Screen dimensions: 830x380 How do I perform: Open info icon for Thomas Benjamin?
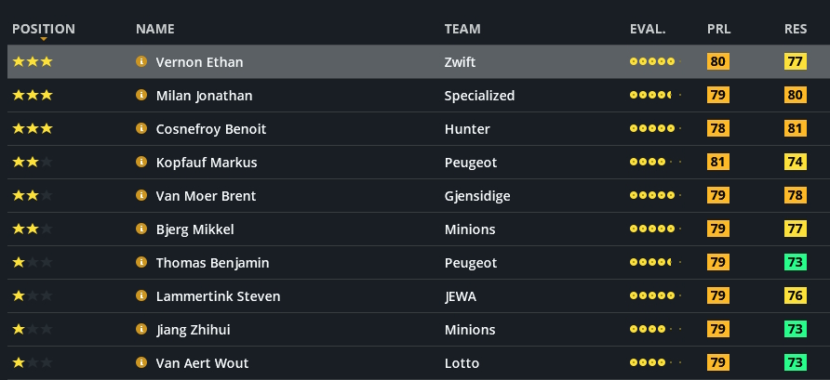click(x=141, y=263)
